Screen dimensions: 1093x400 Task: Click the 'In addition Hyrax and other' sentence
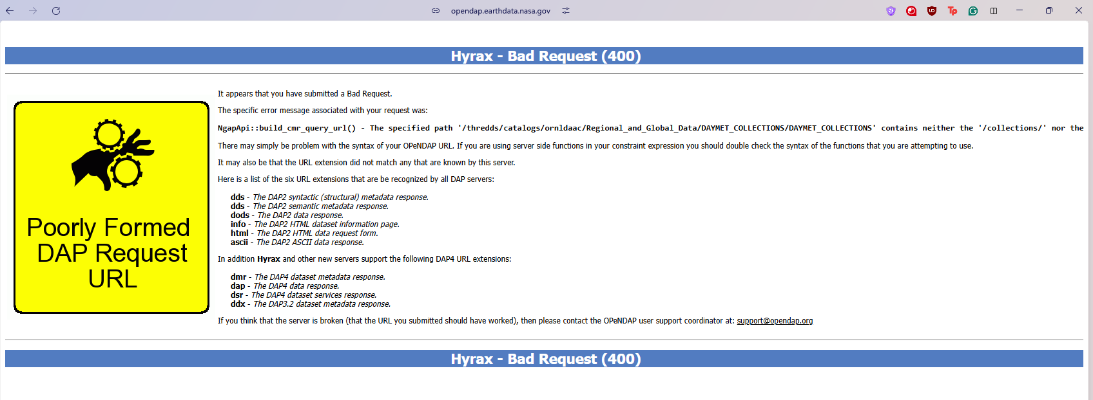pyautogui.click(x=365, y=259)
